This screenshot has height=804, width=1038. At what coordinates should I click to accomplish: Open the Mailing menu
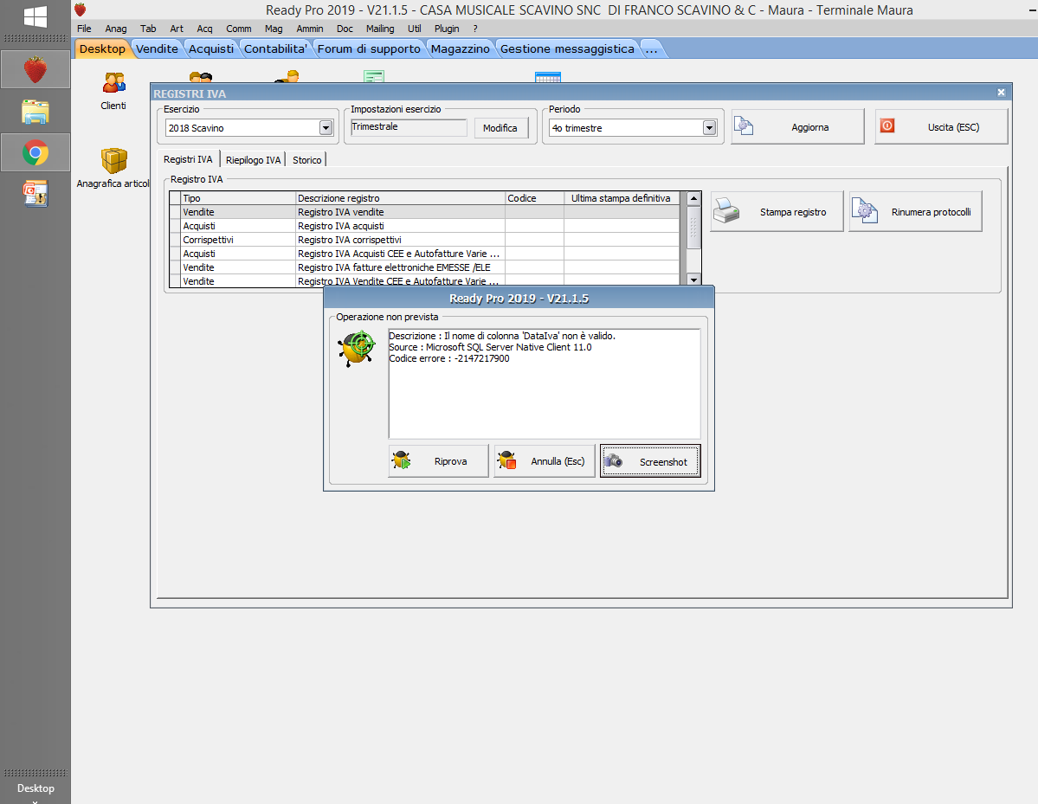380,29
